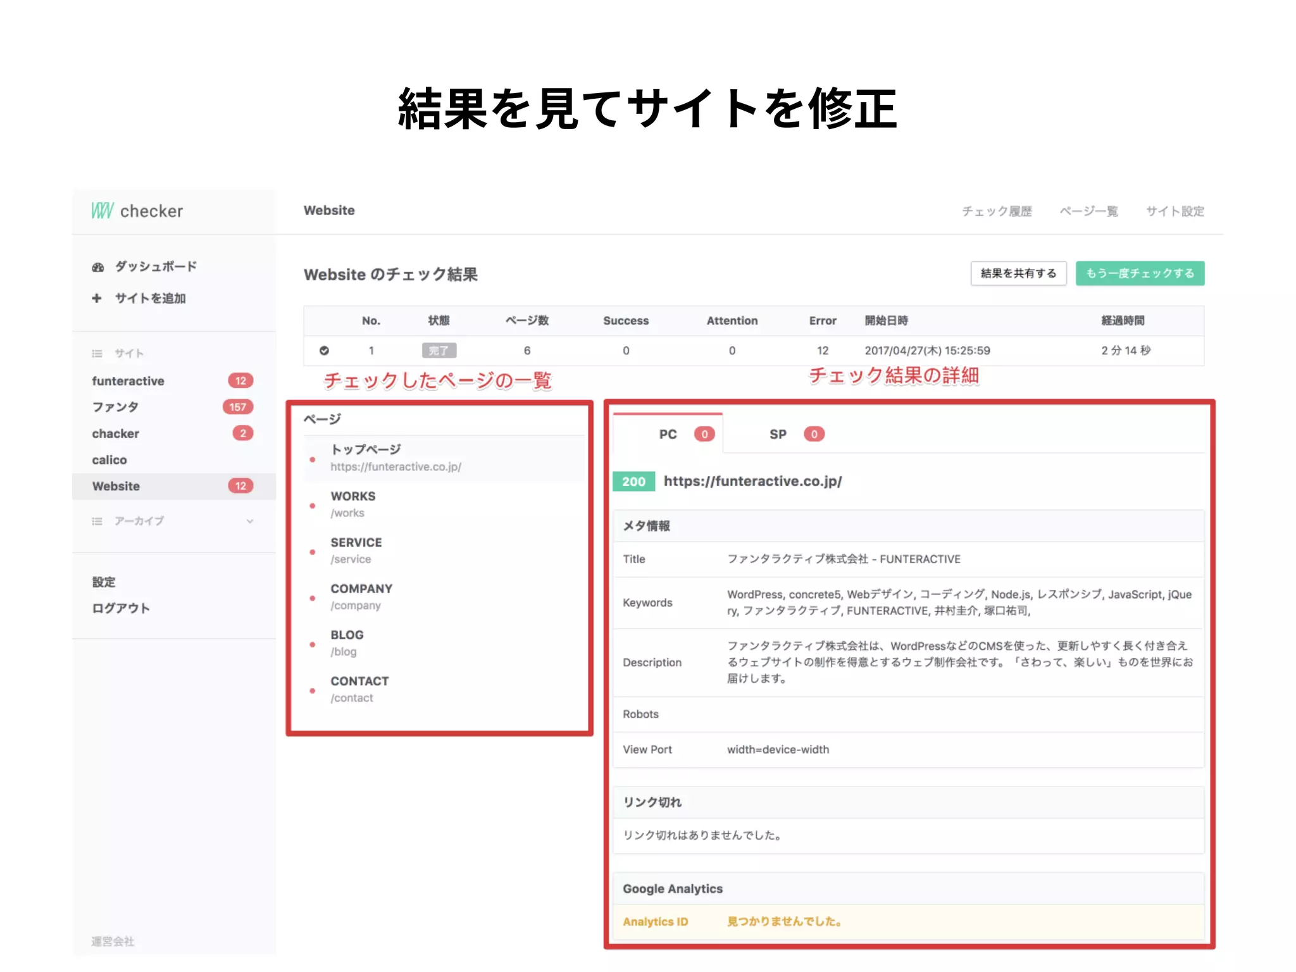Open the ダッシュボード dashboard icon
Viewport: 1296px width, 972px height.
point(98,267)
